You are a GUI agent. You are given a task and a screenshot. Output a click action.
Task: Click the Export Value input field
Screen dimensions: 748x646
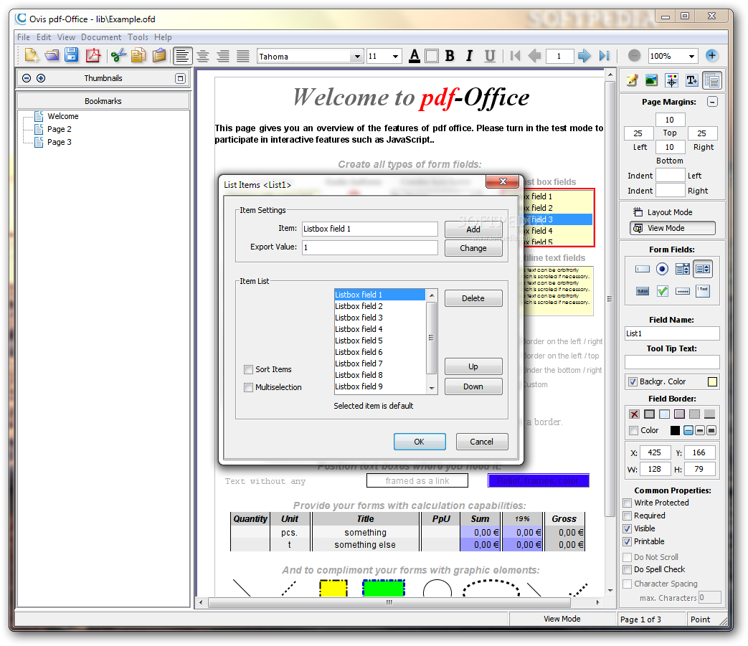(370, 247)
